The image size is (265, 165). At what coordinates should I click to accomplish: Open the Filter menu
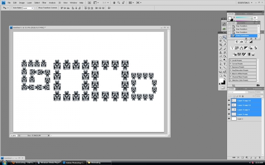coord(44,3)
